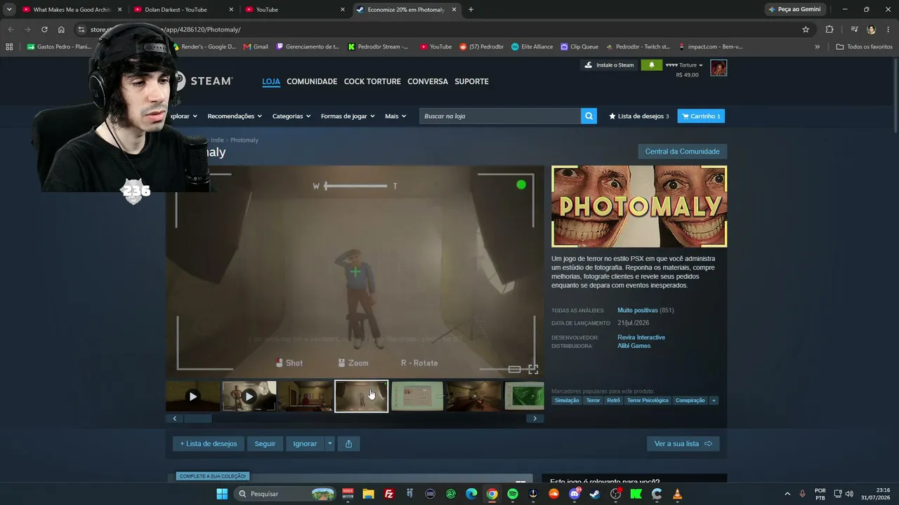Go to the CONVERSA menu item

(428, 81)
